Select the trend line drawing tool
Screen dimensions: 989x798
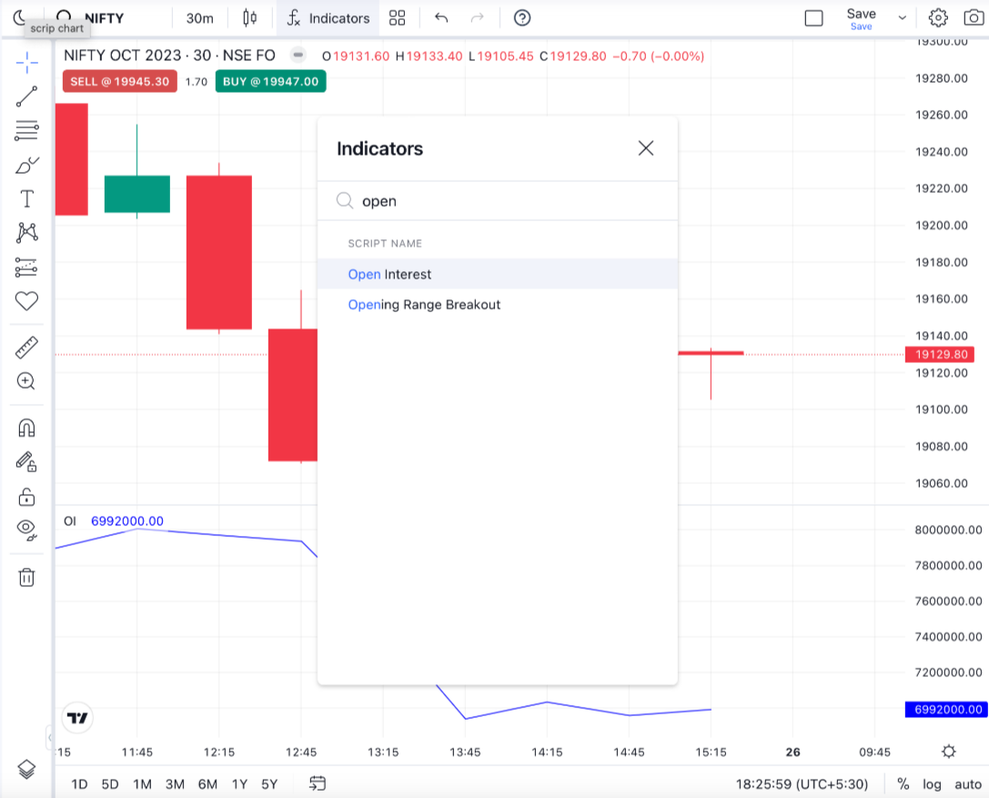(x=26, y=96)
